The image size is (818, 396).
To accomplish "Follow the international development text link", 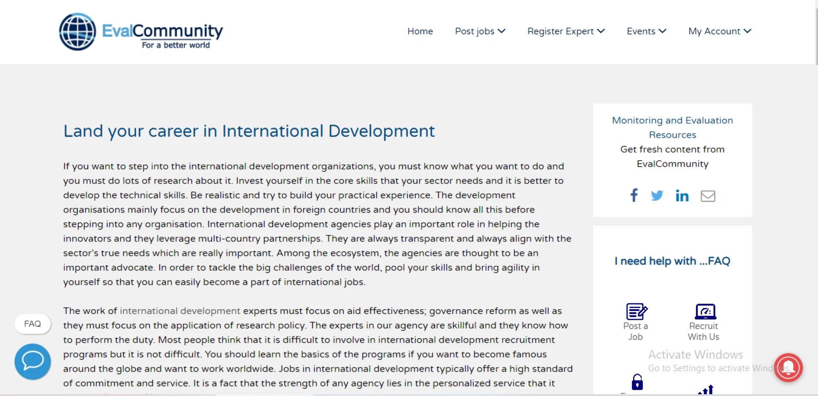I will click(x=180, y=311).
